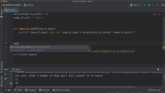This screenshot has width=165, height=93.
Task: Click the Next Tip link
Action: (x=40, y=50)
